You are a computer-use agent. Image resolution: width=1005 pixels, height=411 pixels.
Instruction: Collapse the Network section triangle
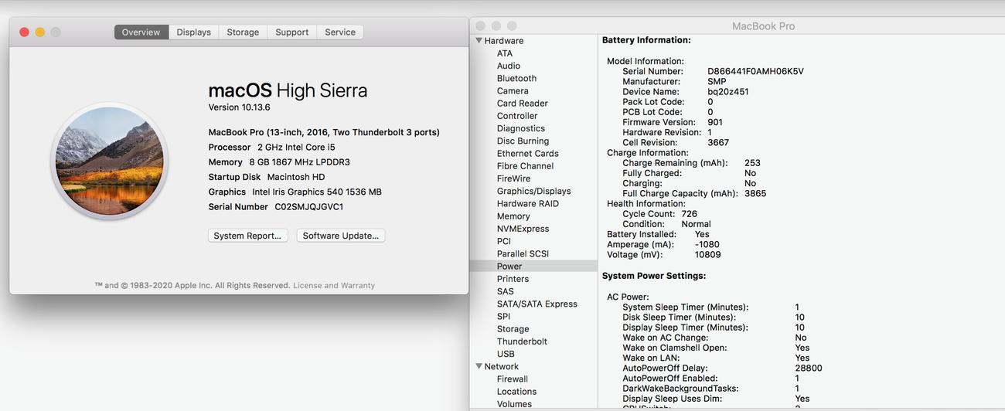(479, 366)
